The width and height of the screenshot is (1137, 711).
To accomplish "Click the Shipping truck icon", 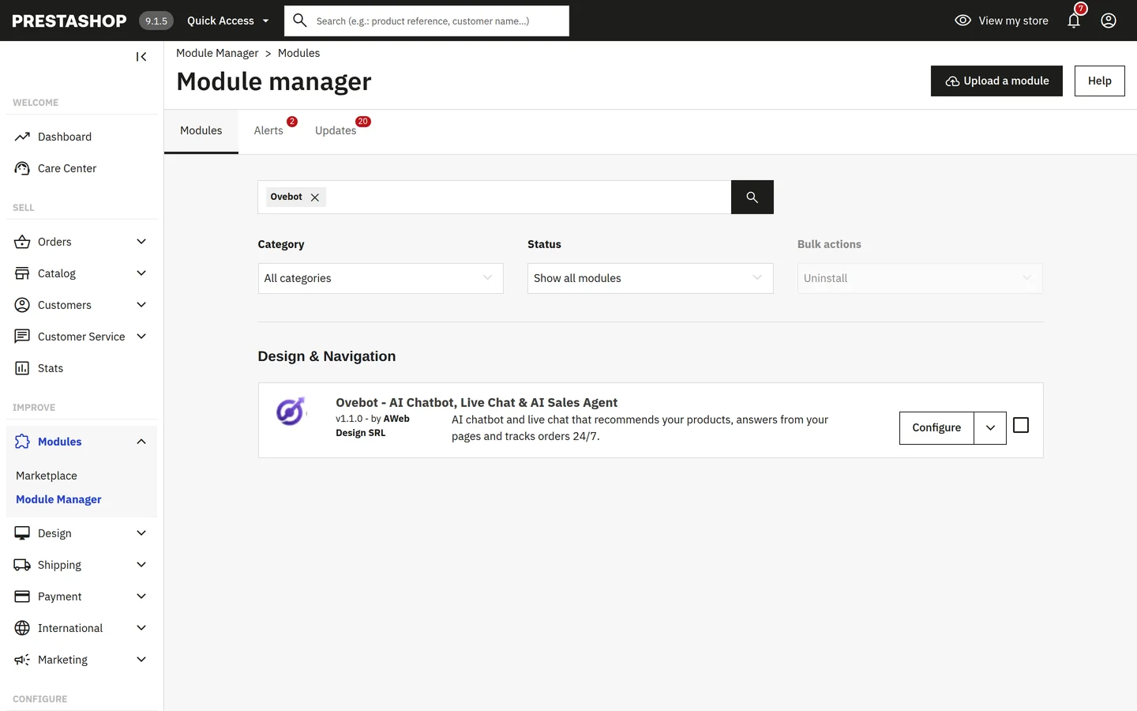I will point(22,565).
